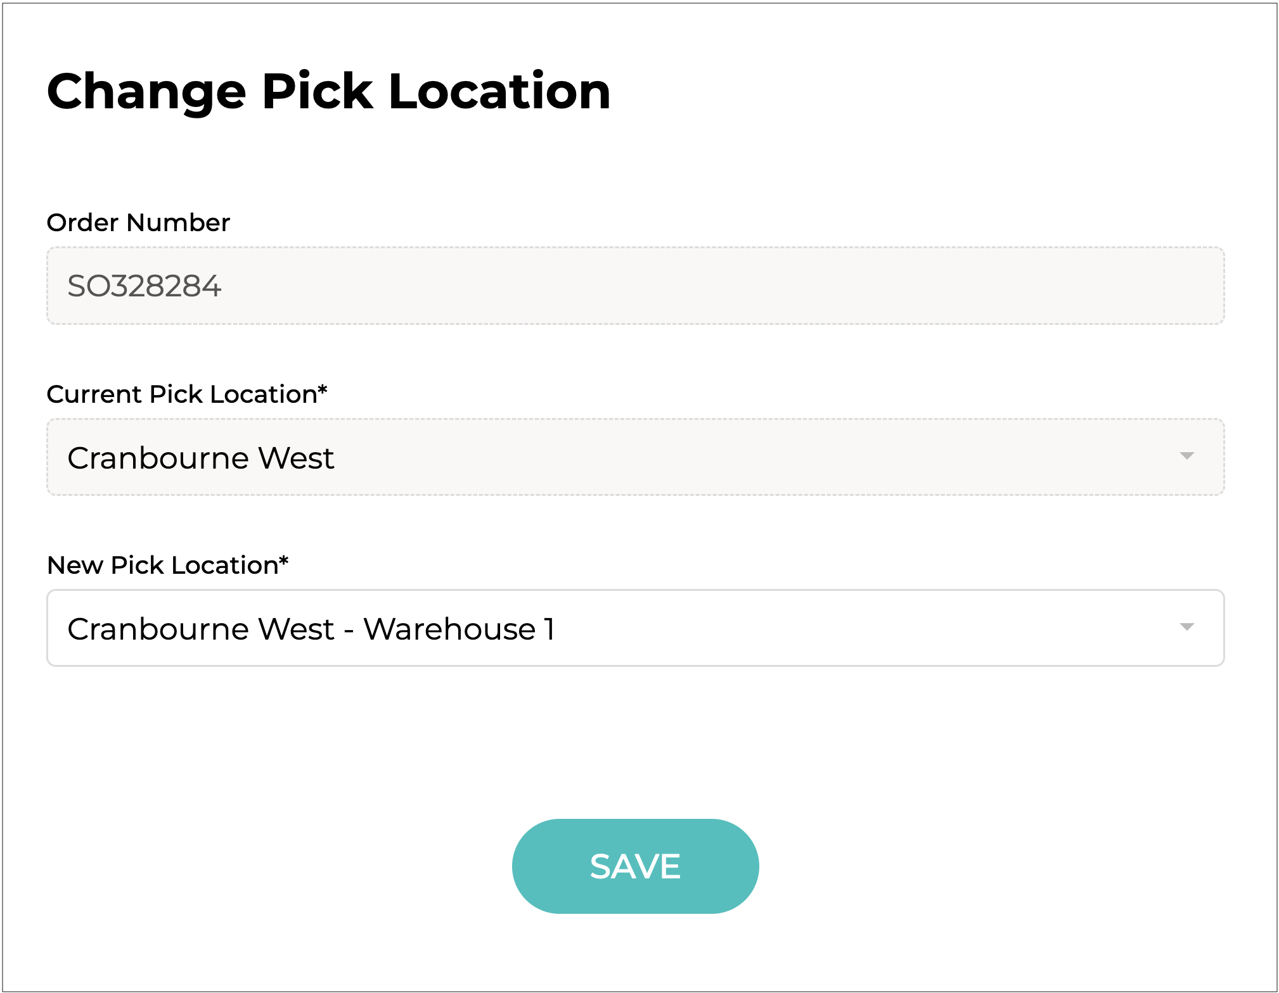Click the 'Order Number' field label
The image size is (1279, 993).
pyautogui.click(x=138, y=223)
